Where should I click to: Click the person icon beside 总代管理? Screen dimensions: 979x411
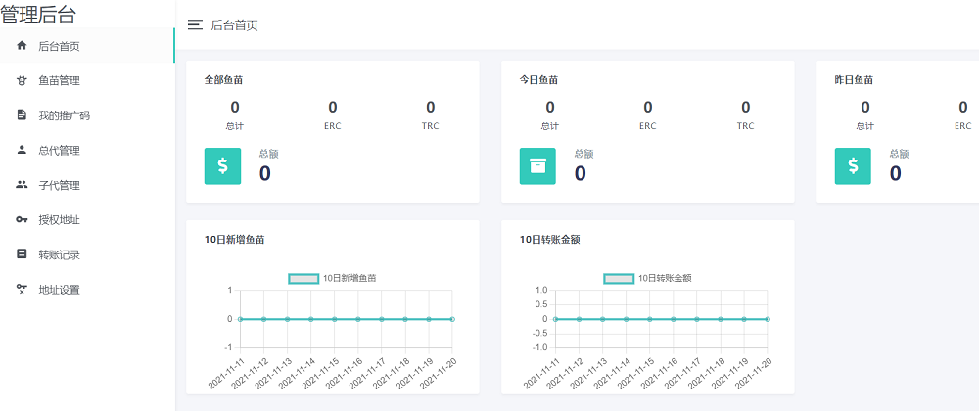pyautogui.click(x=22, y=151)
